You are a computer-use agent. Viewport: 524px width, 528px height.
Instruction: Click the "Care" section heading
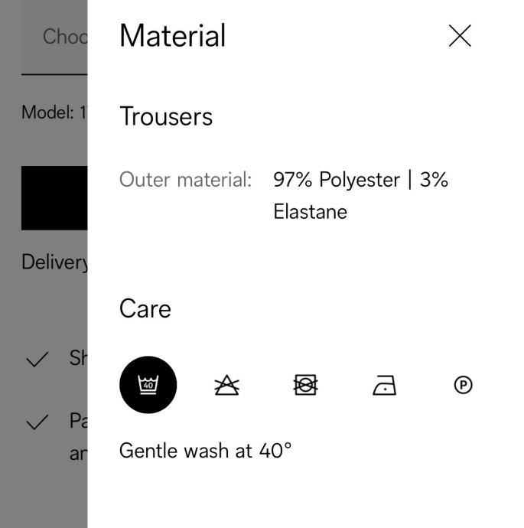tap(145, 308)
